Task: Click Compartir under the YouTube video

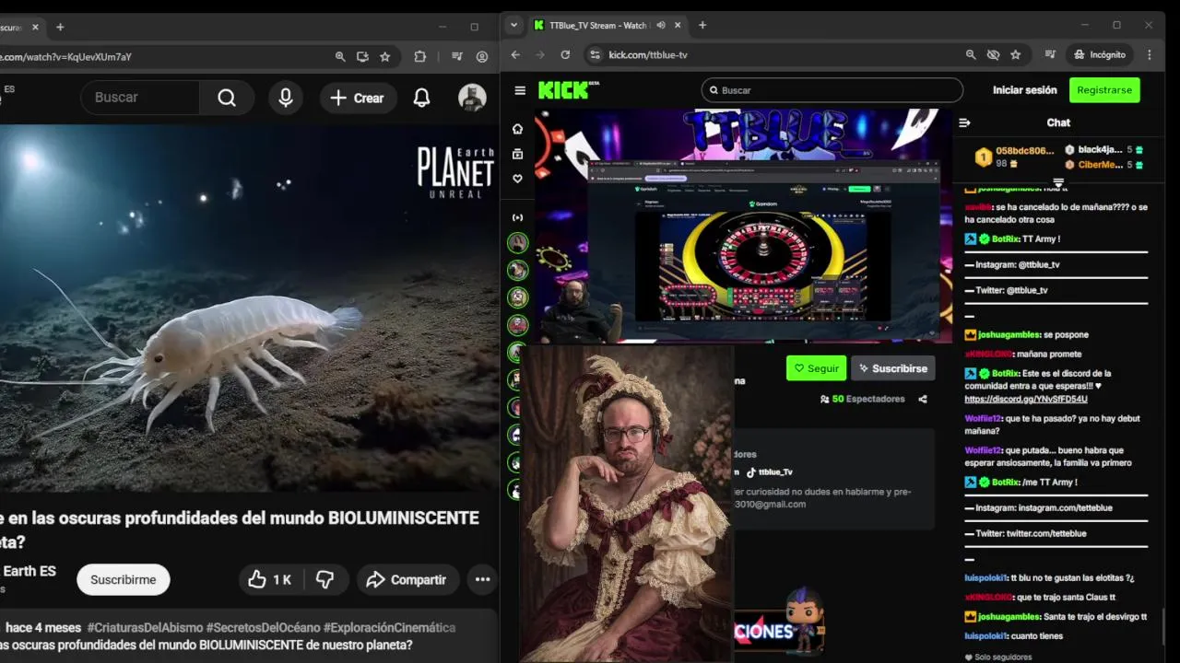Action: [407, 579]
